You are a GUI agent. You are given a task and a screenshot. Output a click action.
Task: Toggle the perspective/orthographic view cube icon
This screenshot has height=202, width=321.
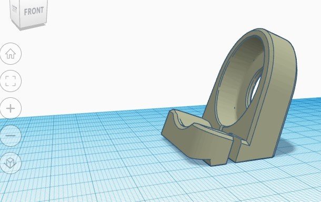[x=11, y=163]
